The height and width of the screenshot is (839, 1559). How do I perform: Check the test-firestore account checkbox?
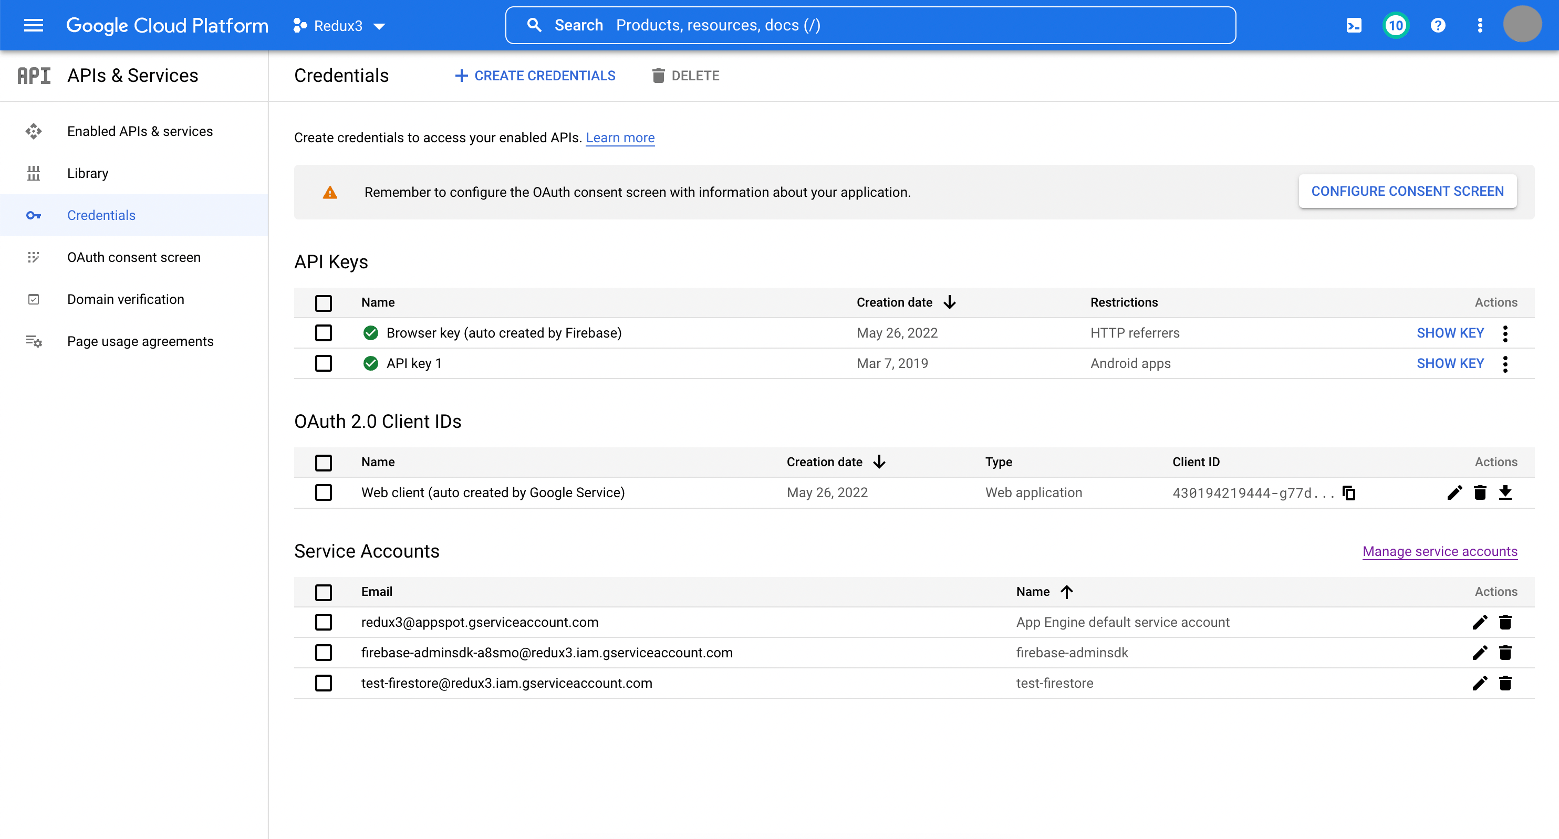pyautogui.click(x=323, y=683)
